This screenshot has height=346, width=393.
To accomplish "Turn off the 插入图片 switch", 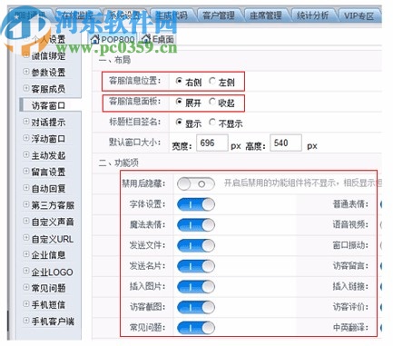I will tap(196, 287).
